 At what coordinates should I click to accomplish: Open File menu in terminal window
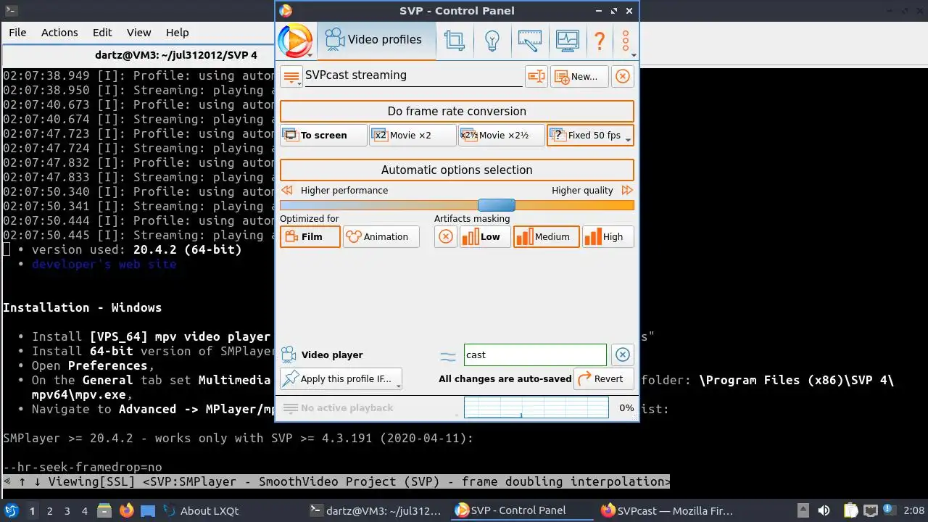coord(17,33)
